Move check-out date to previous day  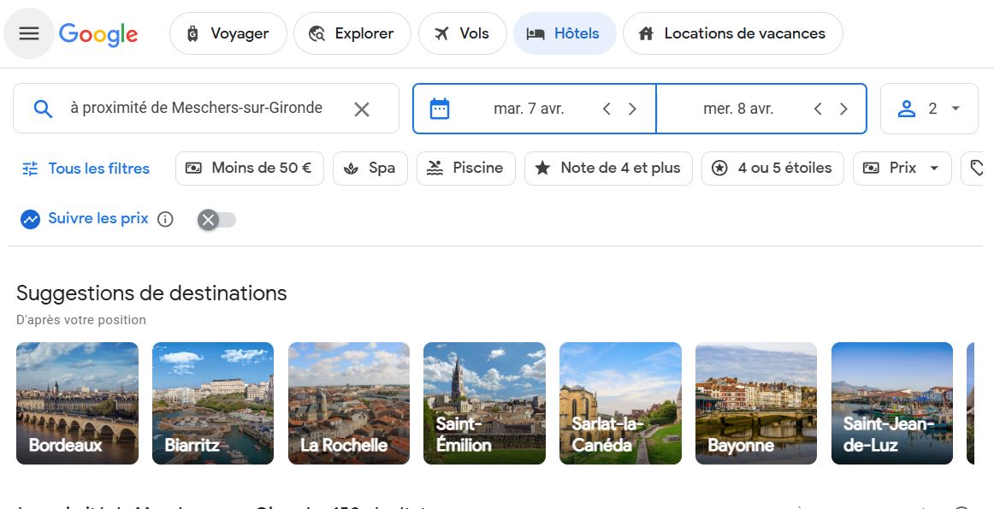point(818,109)
